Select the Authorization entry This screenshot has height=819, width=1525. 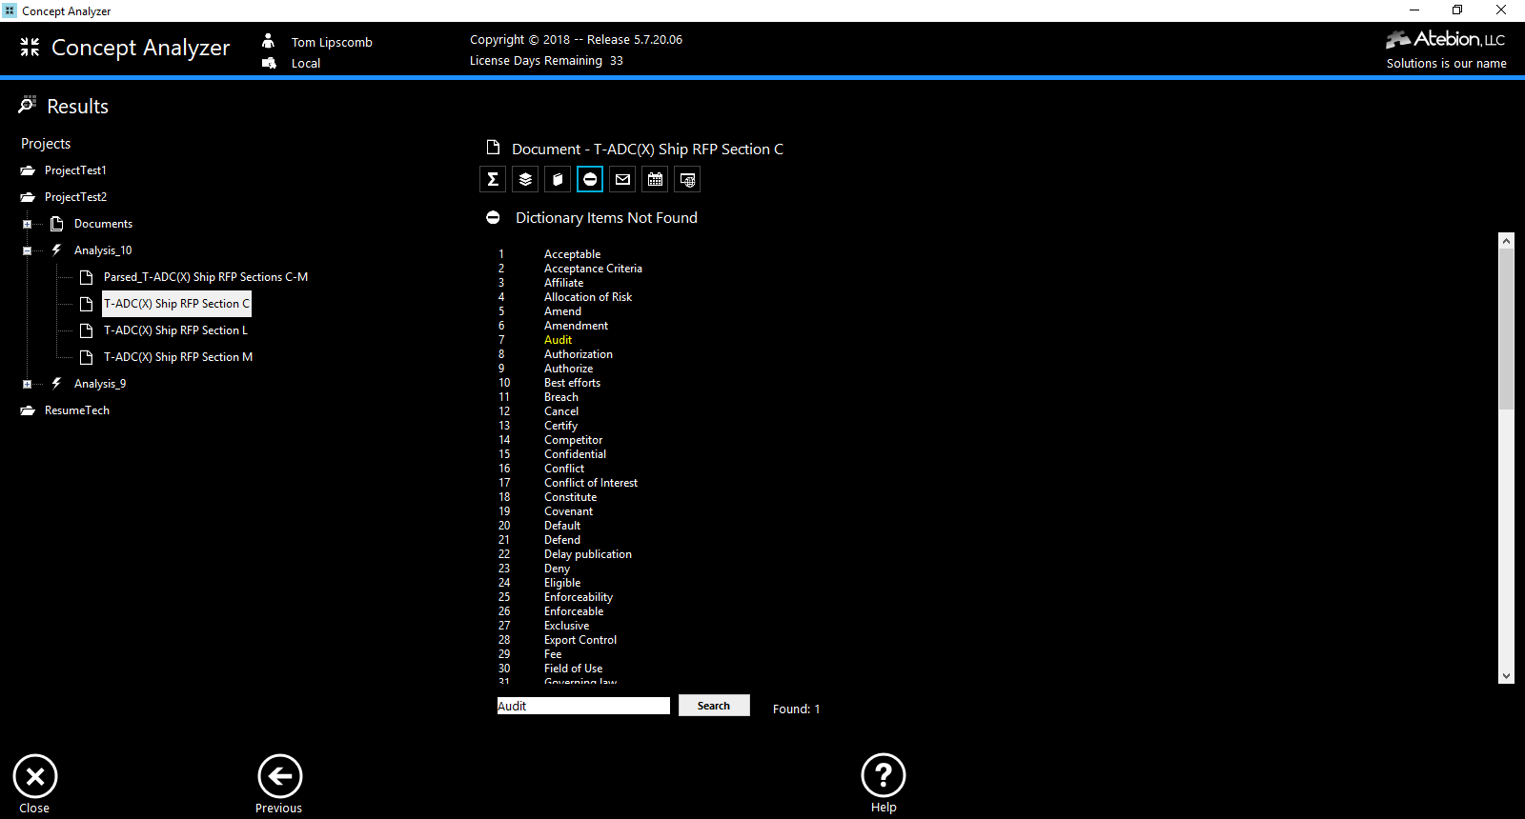pyautogui.click(x=579, y=354)
